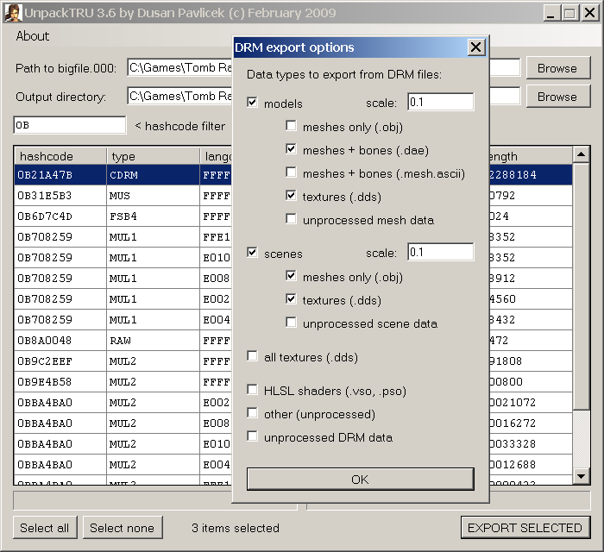Enable unprocessed DRM data checkbox
604x552 pixels.
[x=253, y=437]
